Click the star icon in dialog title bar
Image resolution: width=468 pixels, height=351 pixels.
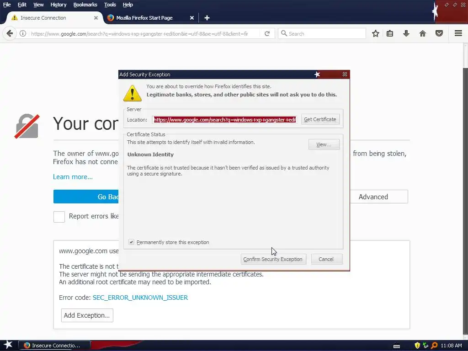(x=317, y=74)
